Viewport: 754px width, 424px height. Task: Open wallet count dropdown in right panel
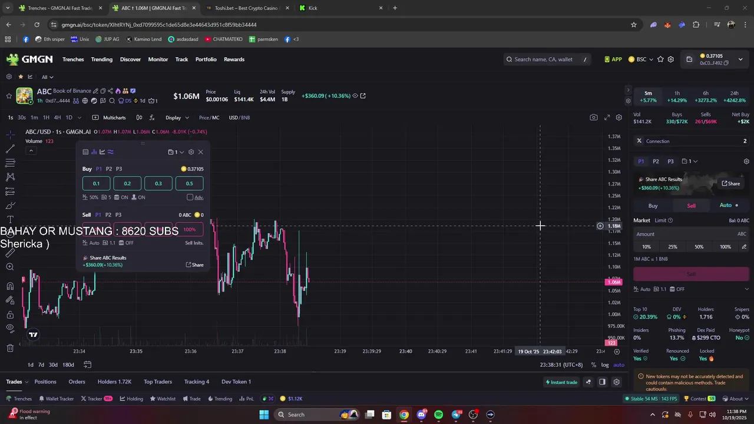690,161
